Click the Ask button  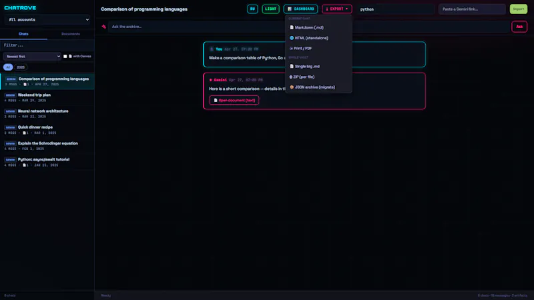coord(519,27)
